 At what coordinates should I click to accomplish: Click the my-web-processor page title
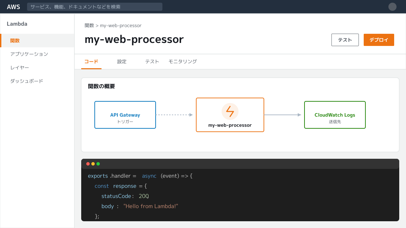[134, 40]
